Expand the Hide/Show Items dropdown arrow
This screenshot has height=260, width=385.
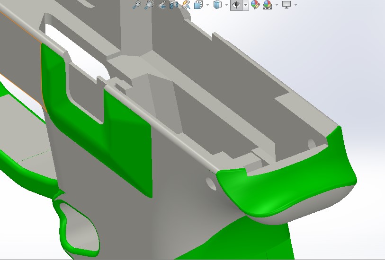point(245,5)
